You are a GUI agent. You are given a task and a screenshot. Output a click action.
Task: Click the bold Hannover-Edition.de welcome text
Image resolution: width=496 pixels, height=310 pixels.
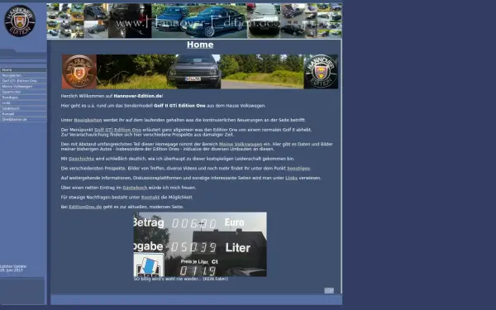click(138, 96)
